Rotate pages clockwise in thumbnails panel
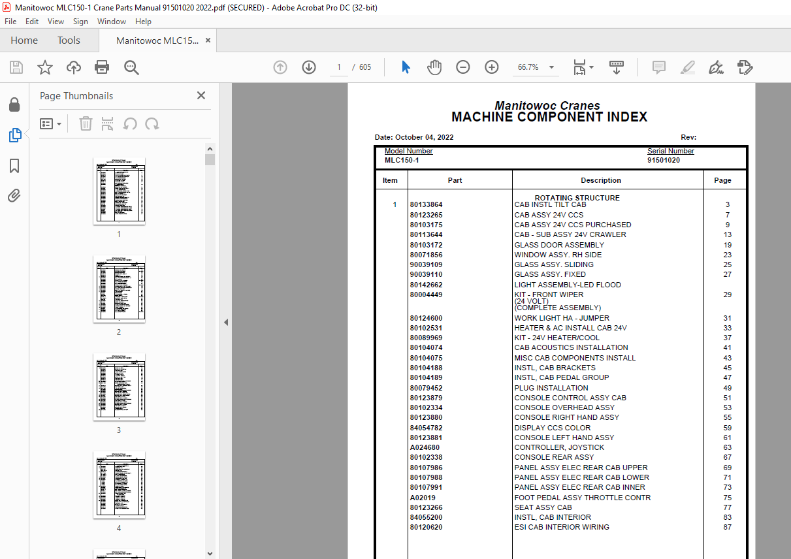Viewport: 791px width, 559px height. [152, 123]
